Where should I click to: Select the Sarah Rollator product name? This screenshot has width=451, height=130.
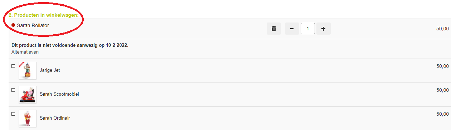33,25
